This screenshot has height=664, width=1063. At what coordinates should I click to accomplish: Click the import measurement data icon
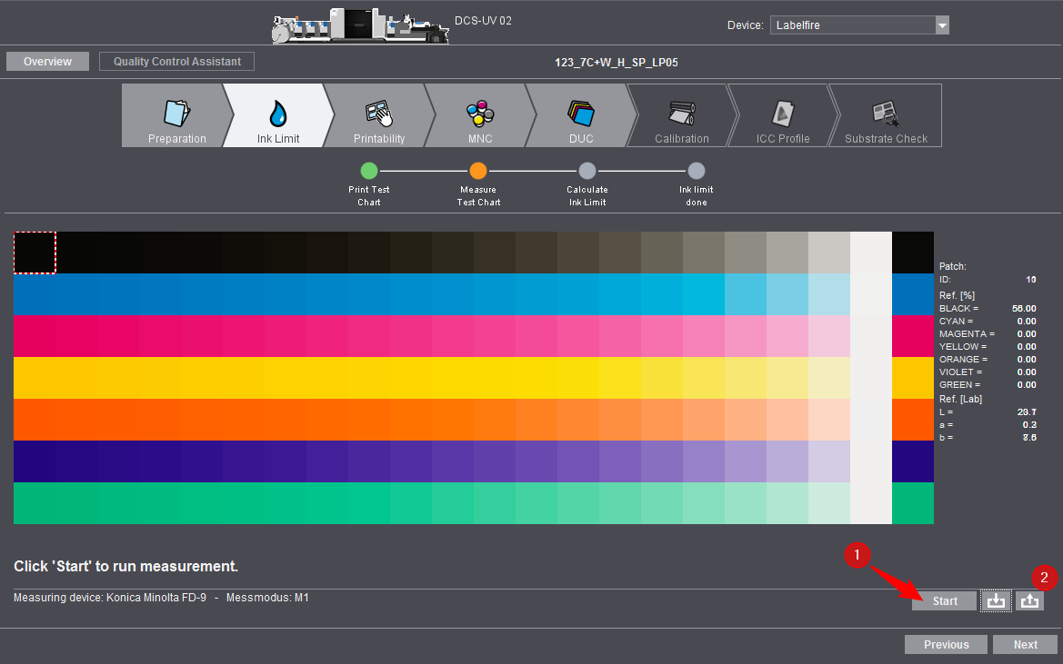(x=997, y=600)
